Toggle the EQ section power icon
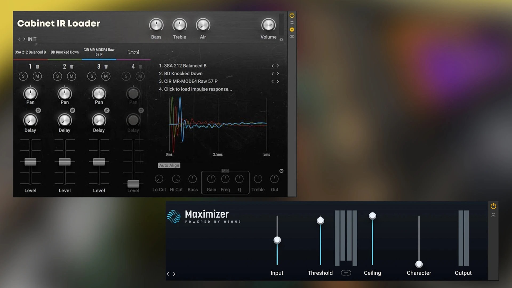The height and width of the screenshot is (288, 512). point(281,171)
